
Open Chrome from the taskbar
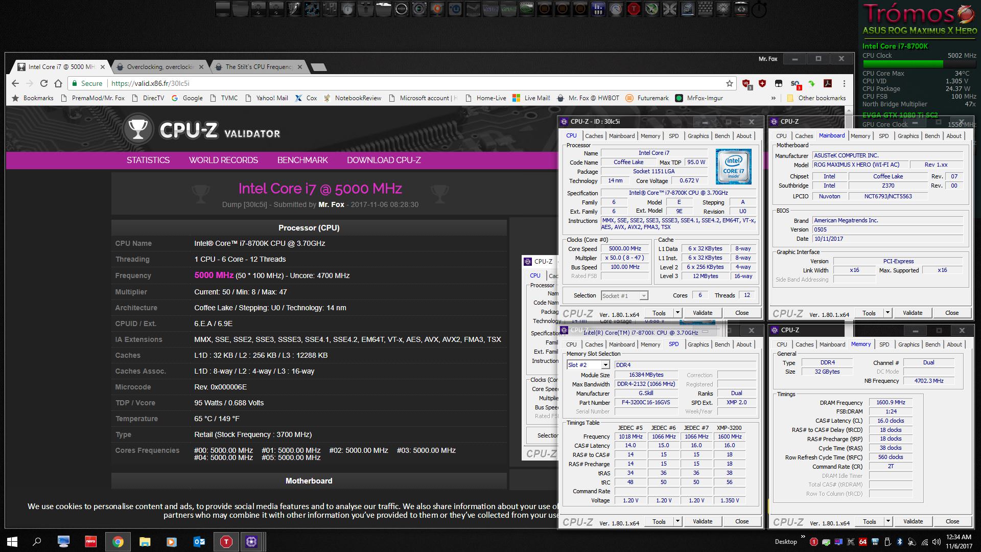tap(118, 542)
